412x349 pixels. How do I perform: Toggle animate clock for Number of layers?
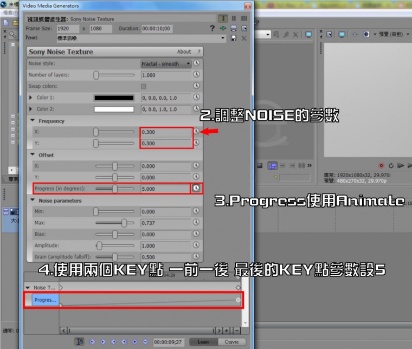click(x=197, y=74)
